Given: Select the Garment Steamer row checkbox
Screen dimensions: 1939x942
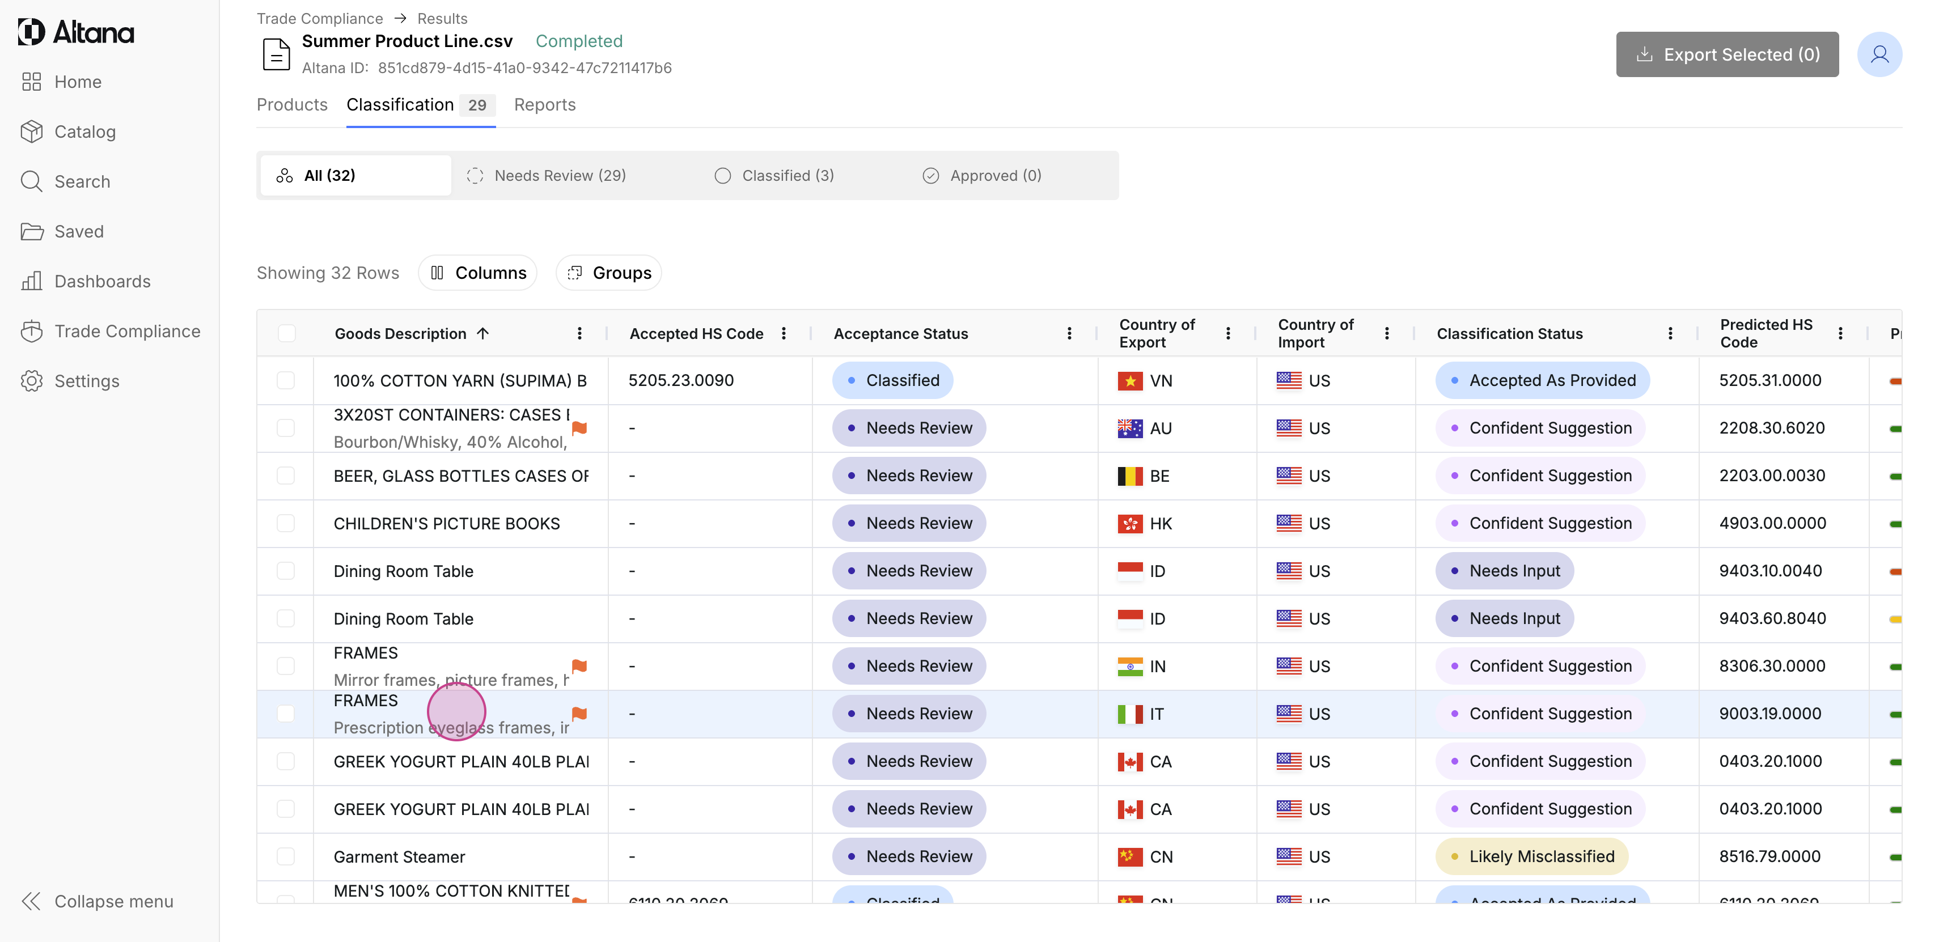Looking at the screenshot, I should pos(286,856).
